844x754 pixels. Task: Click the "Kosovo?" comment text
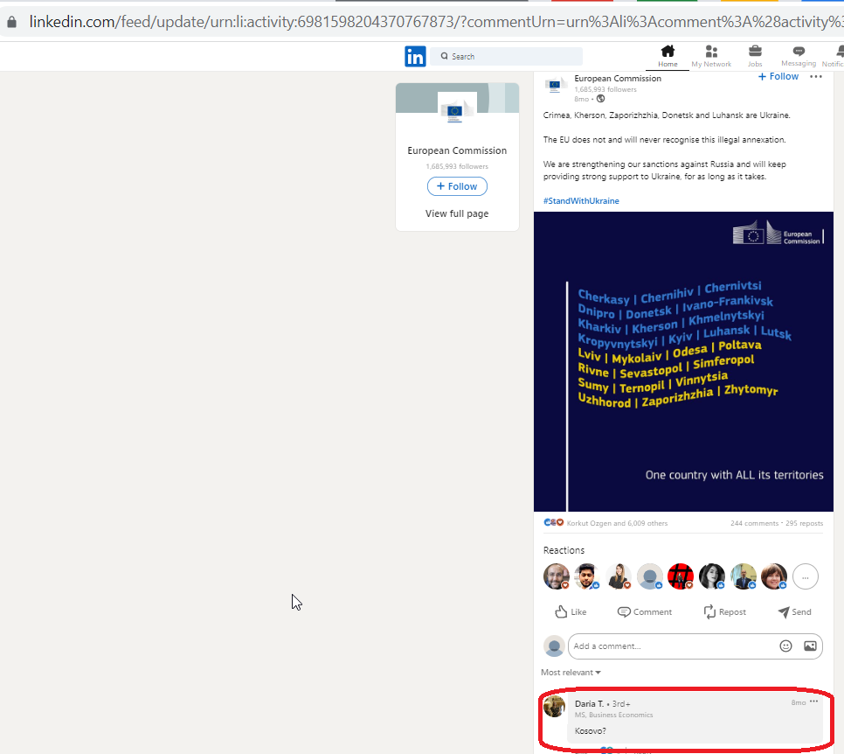tap(590, 731)
